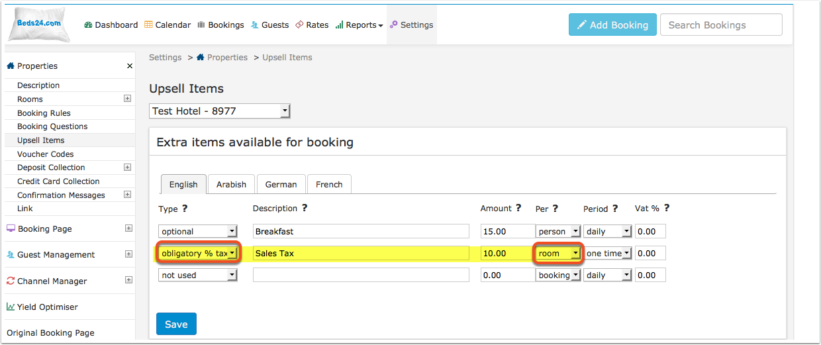This screenshot has width=821, height=345.
Task: Click the help icon next to Vat %
Action: tap(667, 208)
